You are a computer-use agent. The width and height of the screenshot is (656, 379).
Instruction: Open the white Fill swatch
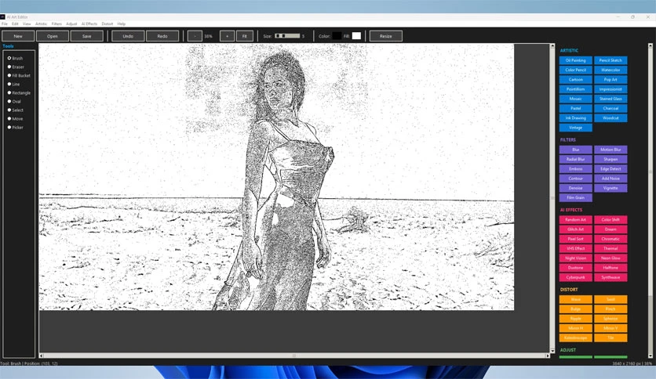(x=356, y=36)
